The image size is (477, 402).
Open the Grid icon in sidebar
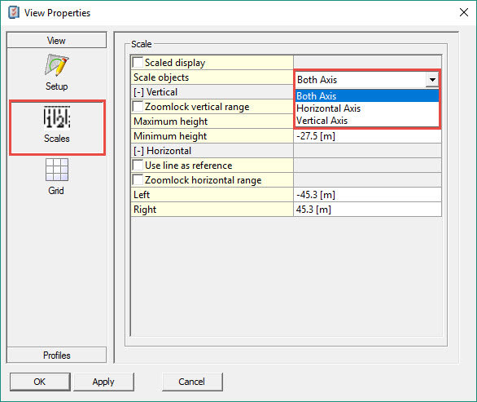coord(57,170)
